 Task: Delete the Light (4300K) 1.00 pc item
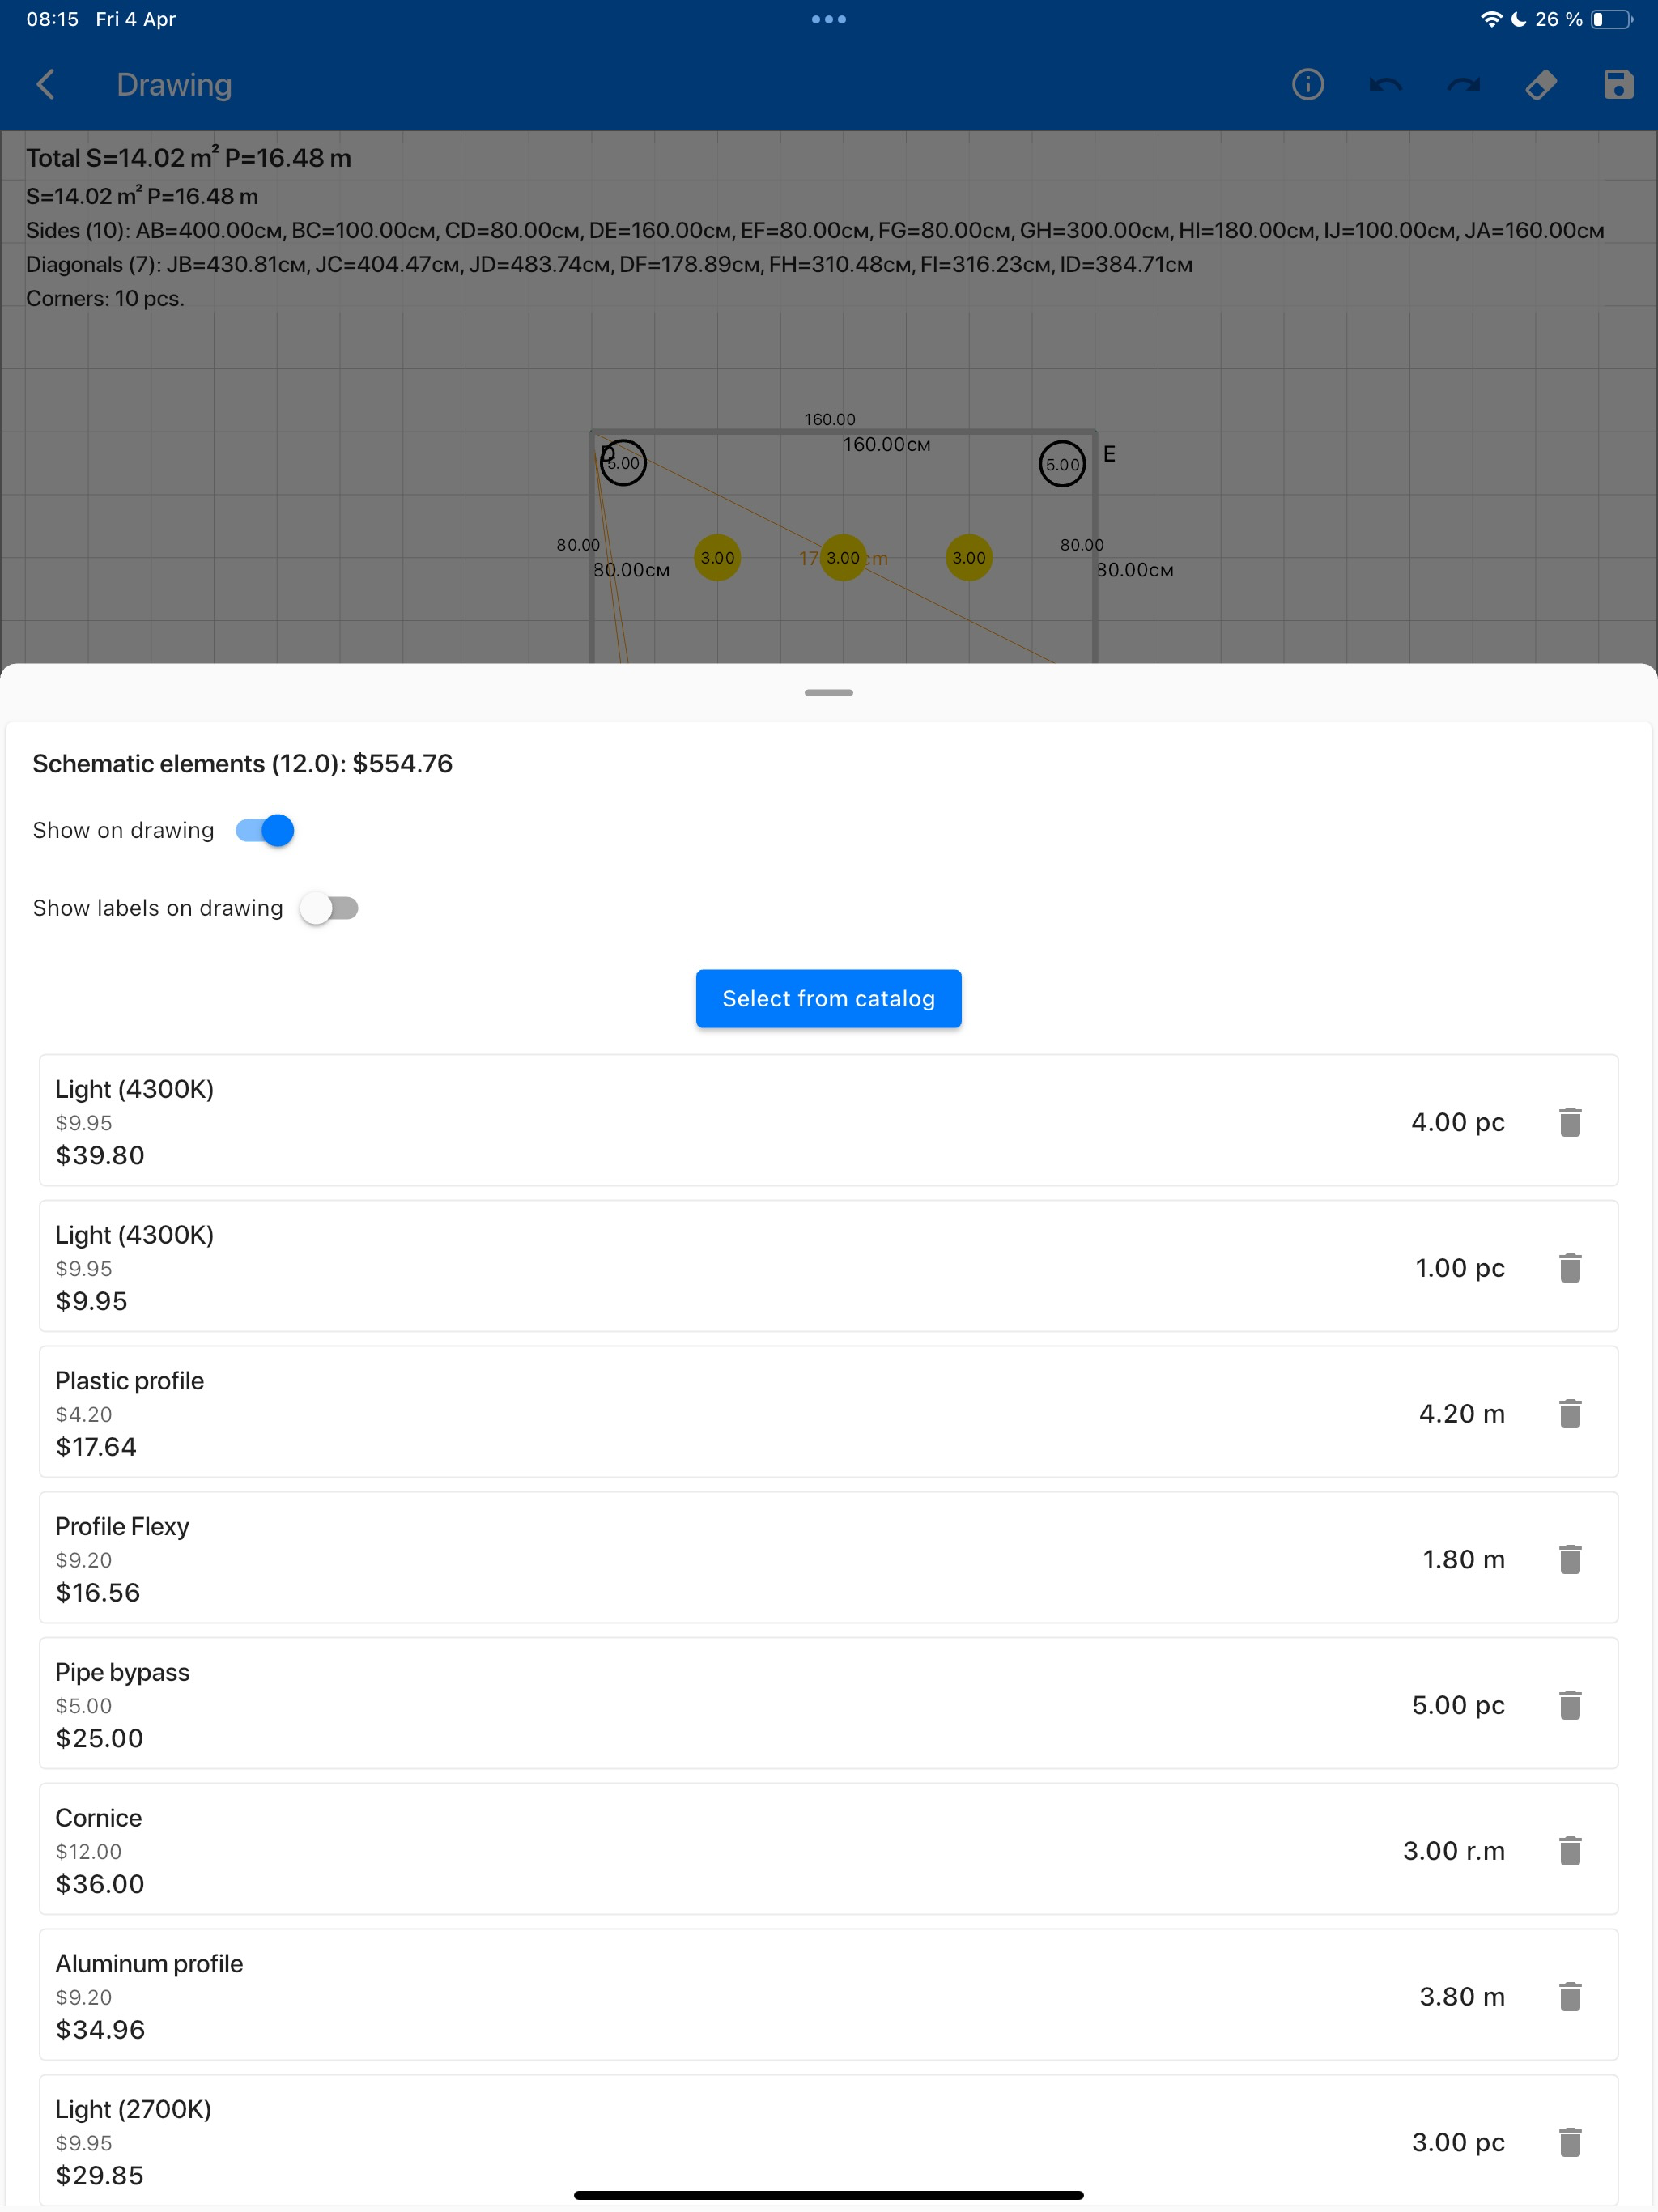(1570, 1268)
